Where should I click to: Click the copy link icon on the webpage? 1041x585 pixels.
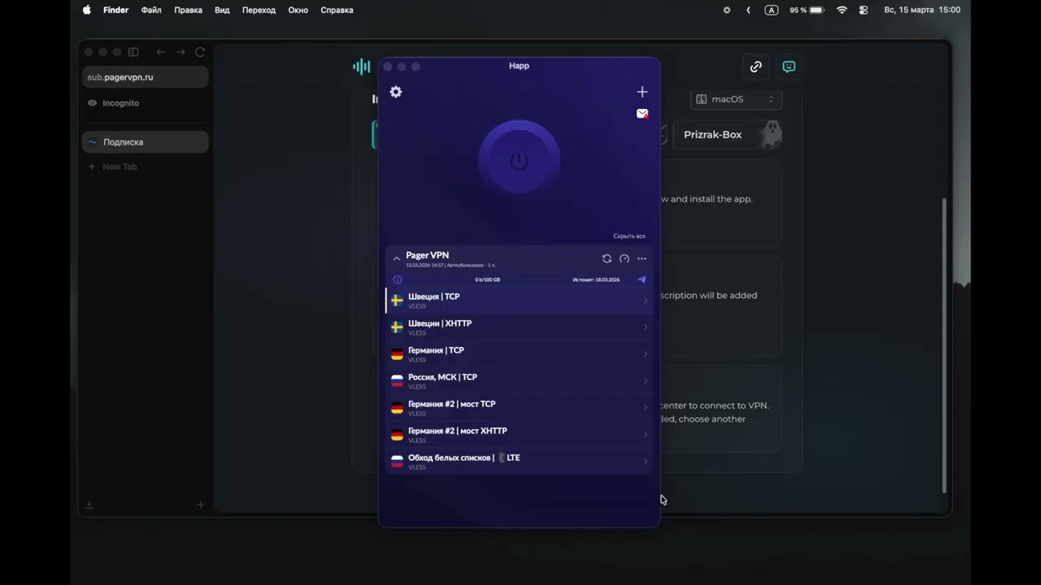pos(756,67)
